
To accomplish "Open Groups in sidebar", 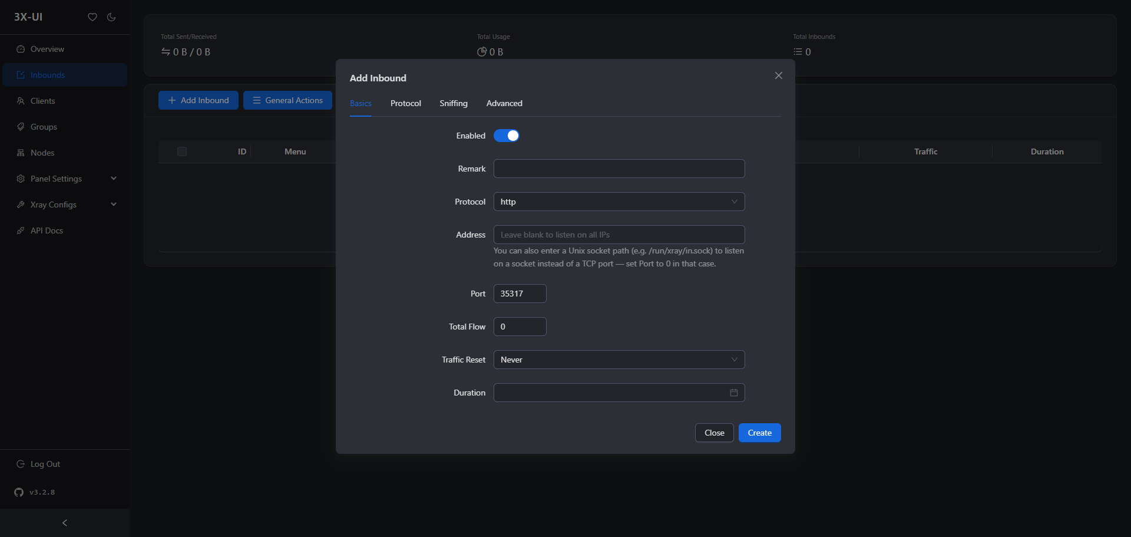I will point(65,127).
